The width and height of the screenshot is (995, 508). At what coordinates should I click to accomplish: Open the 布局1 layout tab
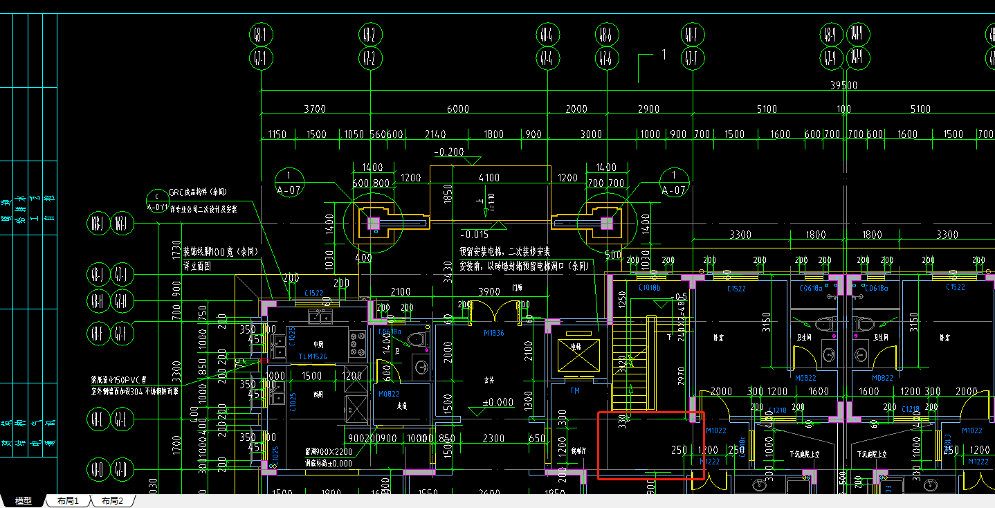[x=67, y=501]
